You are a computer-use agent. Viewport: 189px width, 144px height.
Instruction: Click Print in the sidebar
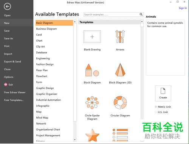(7, 46)
